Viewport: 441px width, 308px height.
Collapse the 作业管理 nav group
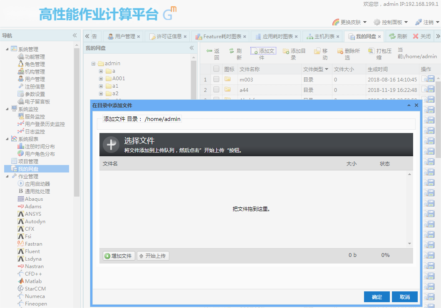click(x=7, y=177)
